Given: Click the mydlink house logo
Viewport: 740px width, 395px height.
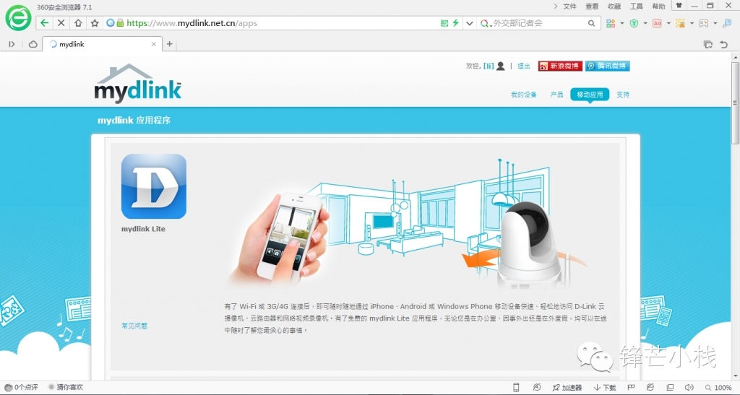Looking at the screenshot, I should point(138,84).
